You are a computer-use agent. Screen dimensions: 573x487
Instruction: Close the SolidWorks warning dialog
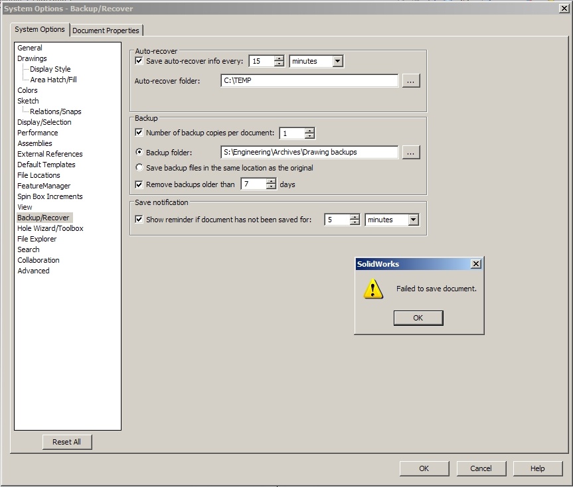[x=476, y=263]
